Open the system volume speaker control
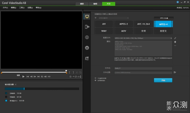This screenshot has height=113, width=190. point(46,77)
